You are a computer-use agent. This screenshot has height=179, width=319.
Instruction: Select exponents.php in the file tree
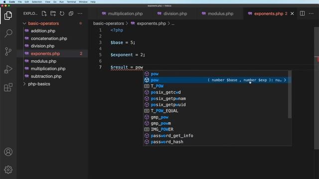(x=45, y=54)
